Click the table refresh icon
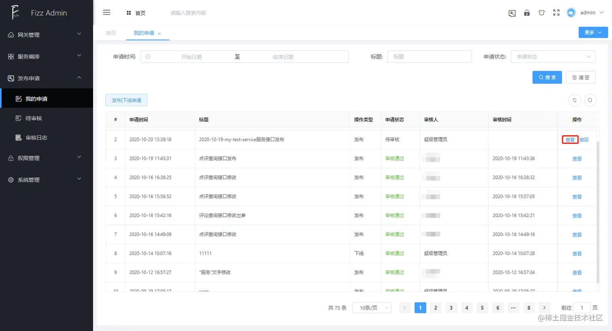The image size is (612, 331). point(574,100)
